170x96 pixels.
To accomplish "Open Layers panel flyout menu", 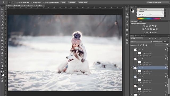I will point(169,36).
